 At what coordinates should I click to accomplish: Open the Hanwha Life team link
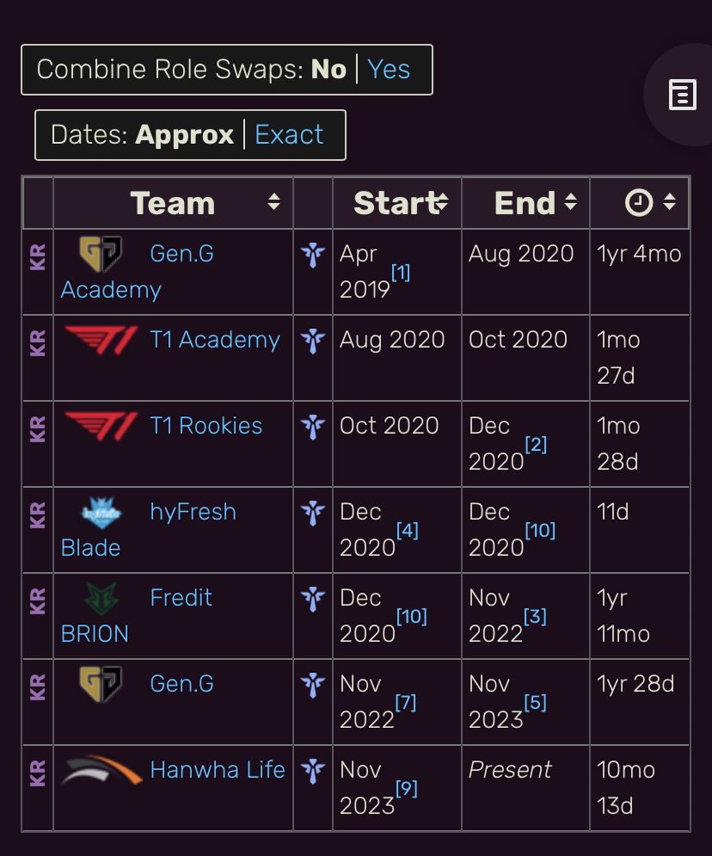(x=218, y=770)
